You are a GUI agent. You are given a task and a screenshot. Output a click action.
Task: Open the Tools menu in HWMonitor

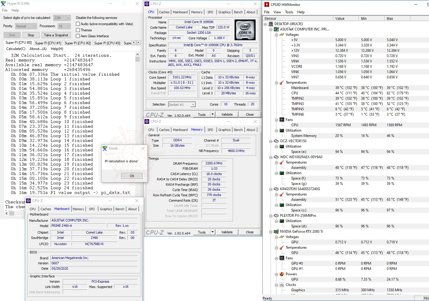point(289,12)
